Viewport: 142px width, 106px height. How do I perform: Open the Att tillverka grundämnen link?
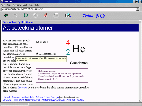click(53, 100)
